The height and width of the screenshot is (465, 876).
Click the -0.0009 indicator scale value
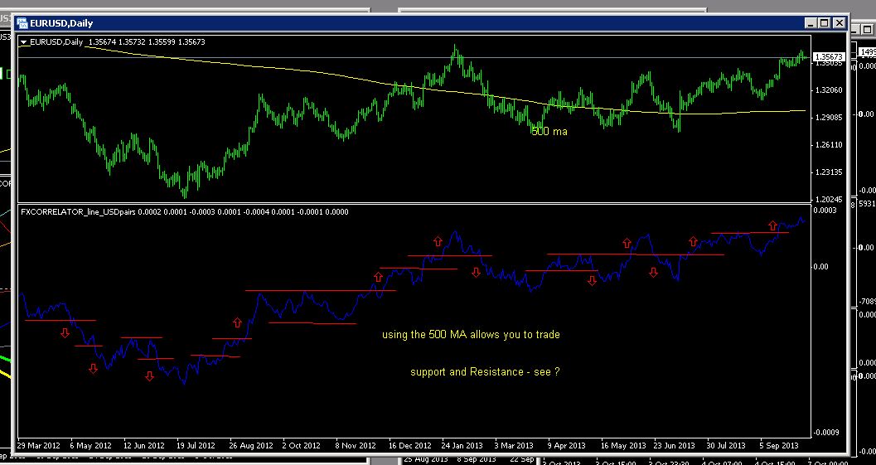coord(828,433)
